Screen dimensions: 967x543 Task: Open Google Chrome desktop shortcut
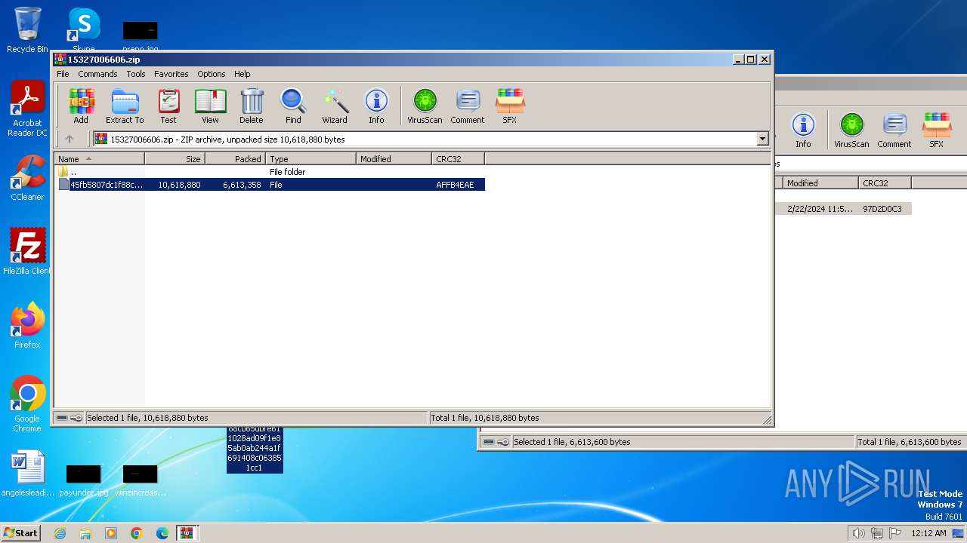pyautogui.click(x=27, y=404)
